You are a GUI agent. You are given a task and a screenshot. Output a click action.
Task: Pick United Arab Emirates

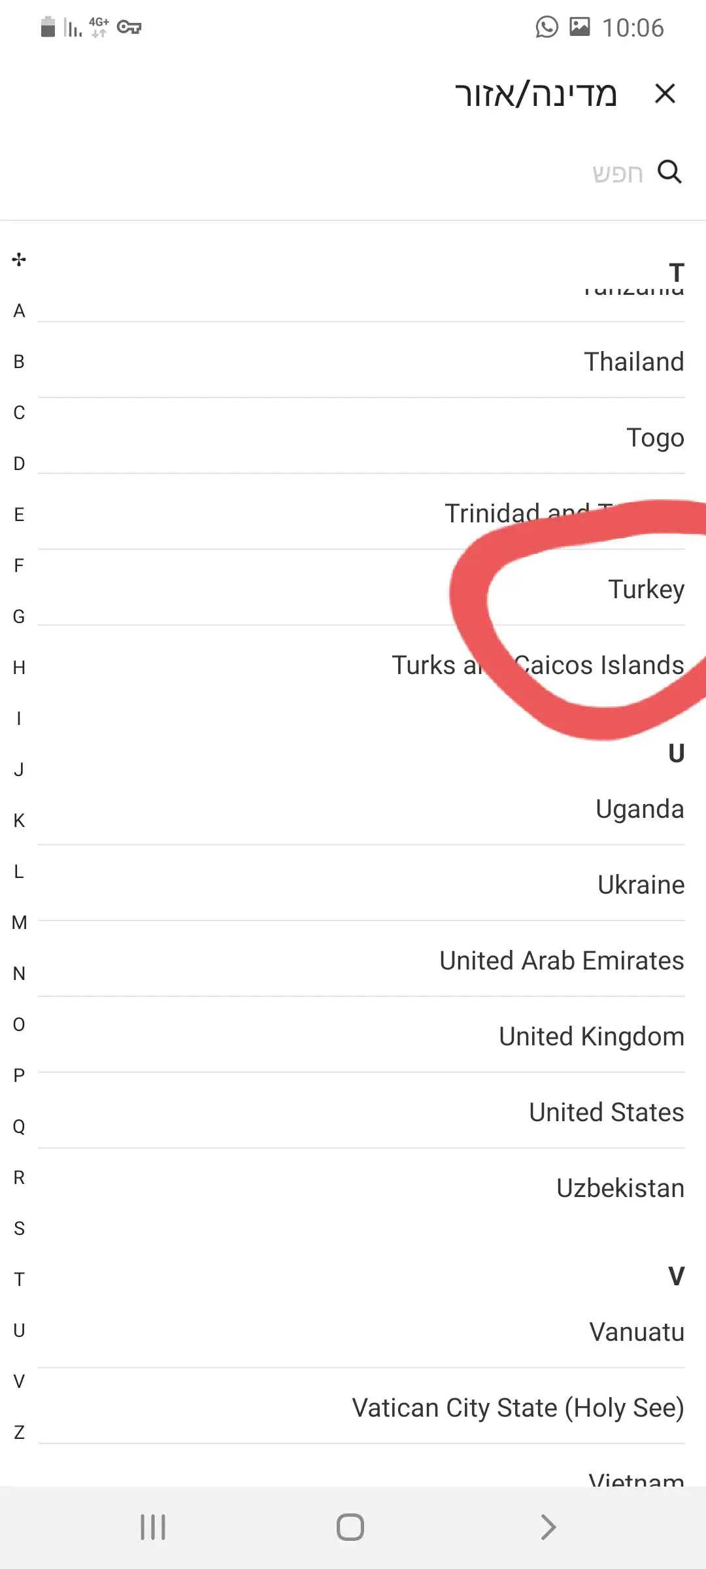pos(562,960)
